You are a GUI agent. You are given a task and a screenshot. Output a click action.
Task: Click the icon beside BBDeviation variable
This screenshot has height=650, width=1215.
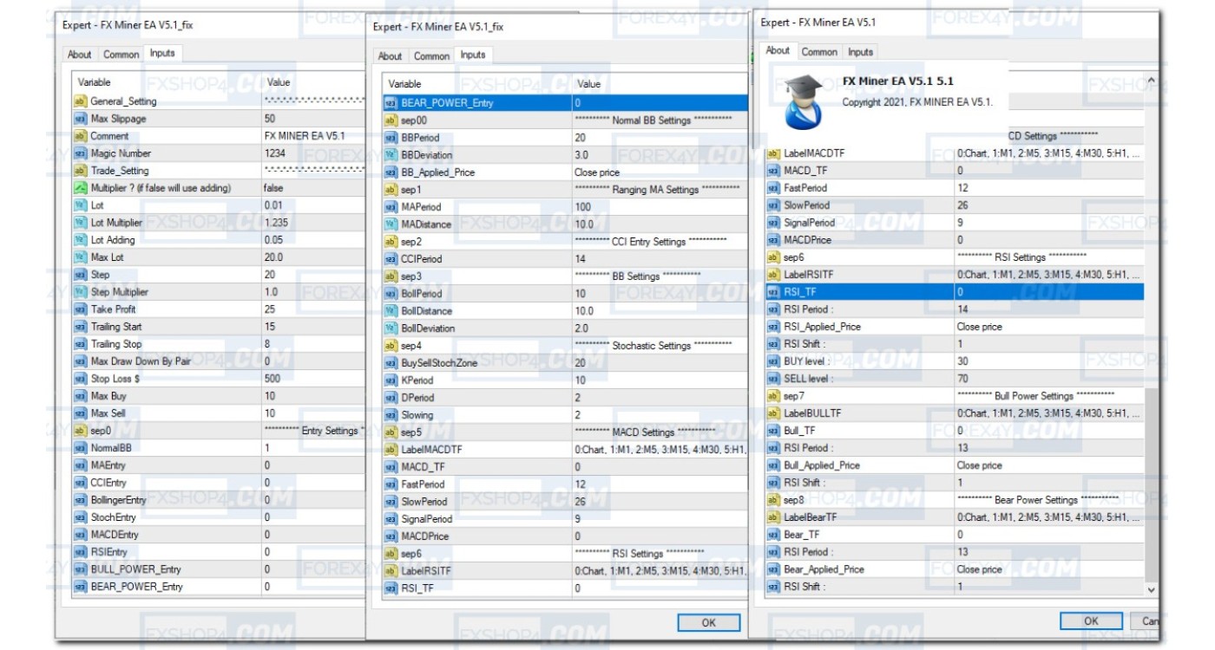click(391, 155)
